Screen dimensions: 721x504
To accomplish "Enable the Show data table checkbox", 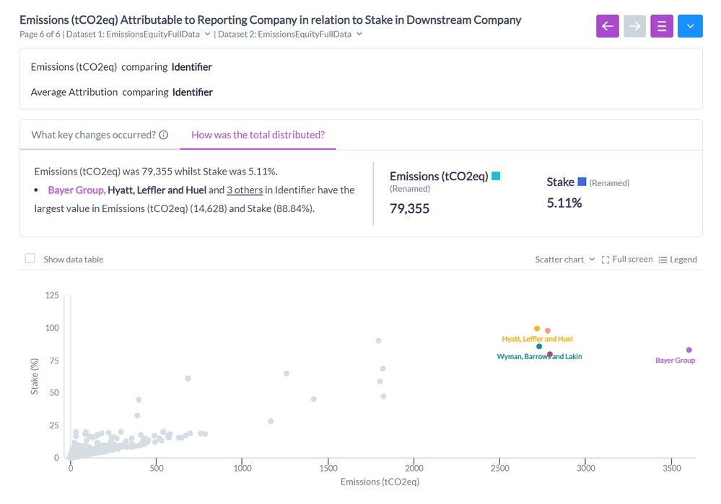I will tap(30, 259).
